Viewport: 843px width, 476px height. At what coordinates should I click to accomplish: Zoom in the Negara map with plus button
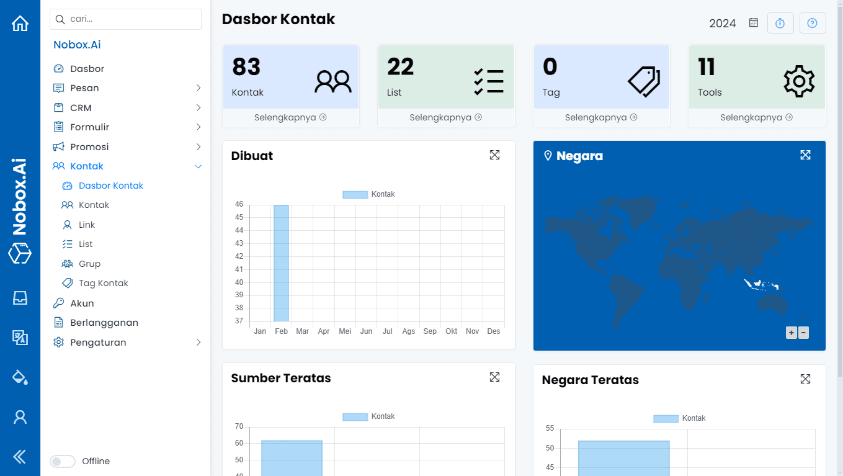792,333
